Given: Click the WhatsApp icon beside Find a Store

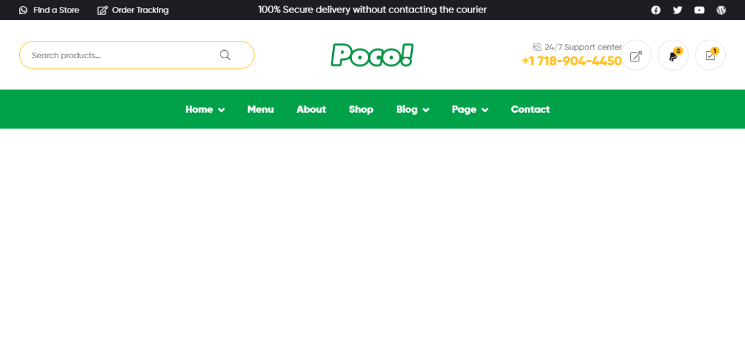Looking at the screenshot, I should [x=24, y=10].
